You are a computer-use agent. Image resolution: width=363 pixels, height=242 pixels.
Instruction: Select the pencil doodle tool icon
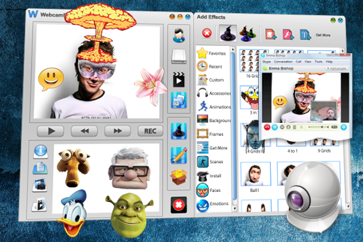179,155
